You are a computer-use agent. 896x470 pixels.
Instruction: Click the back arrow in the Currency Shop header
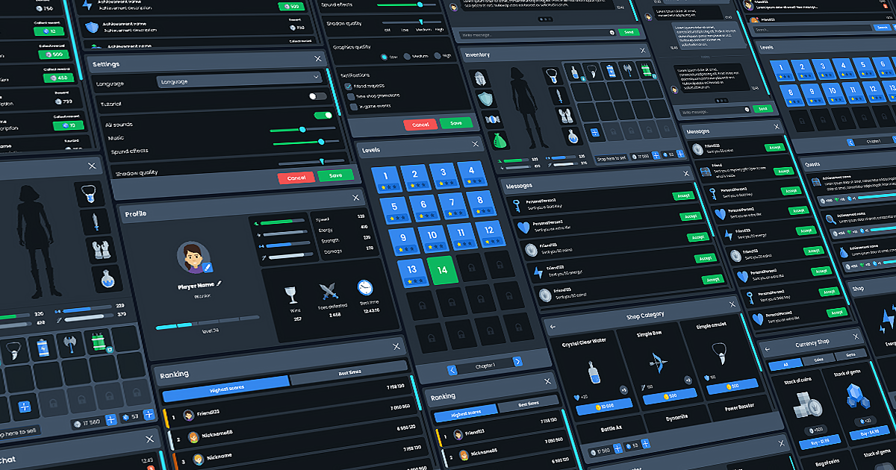[x=767, y=349]
